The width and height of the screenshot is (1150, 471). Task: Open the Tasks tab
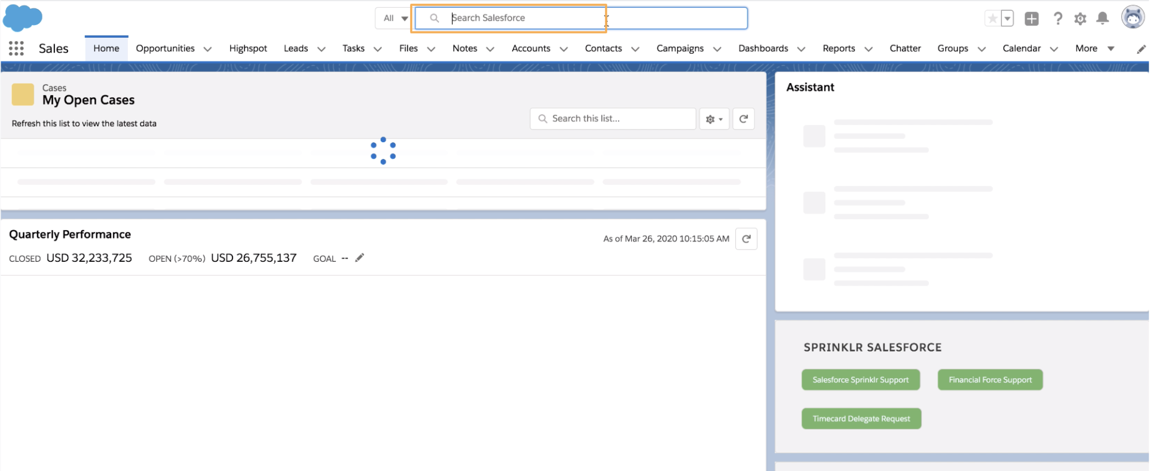(353, 48)
